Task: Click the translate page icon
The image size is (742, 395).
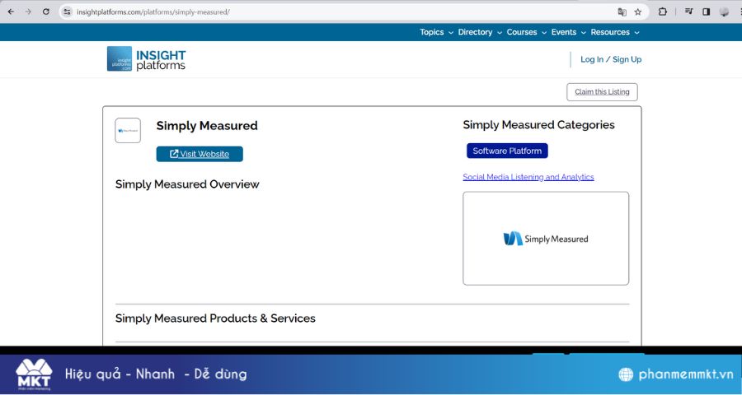Action: [622, 12]
